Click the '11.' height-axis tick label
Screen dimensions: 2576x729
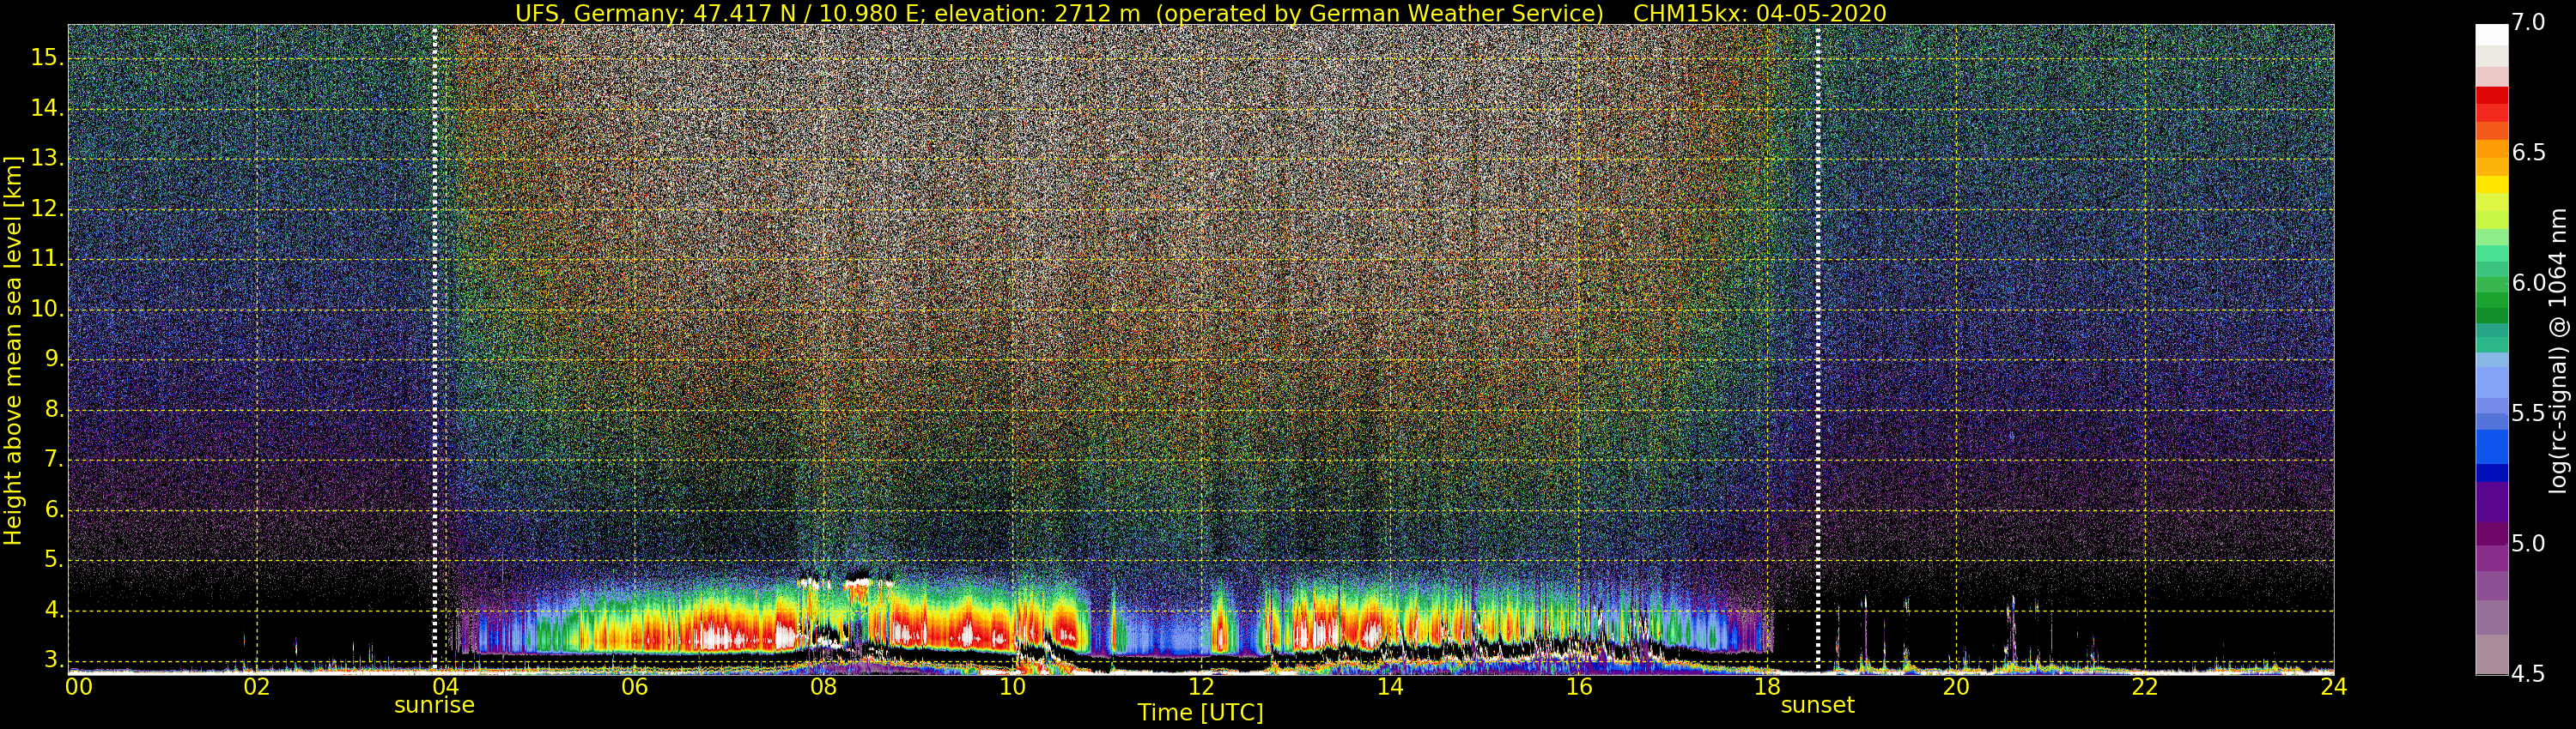47,260
